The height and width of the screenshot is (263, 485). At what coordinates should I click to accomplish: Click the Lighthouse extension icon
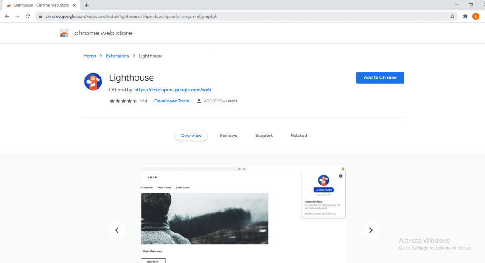(x=93, y=81)
